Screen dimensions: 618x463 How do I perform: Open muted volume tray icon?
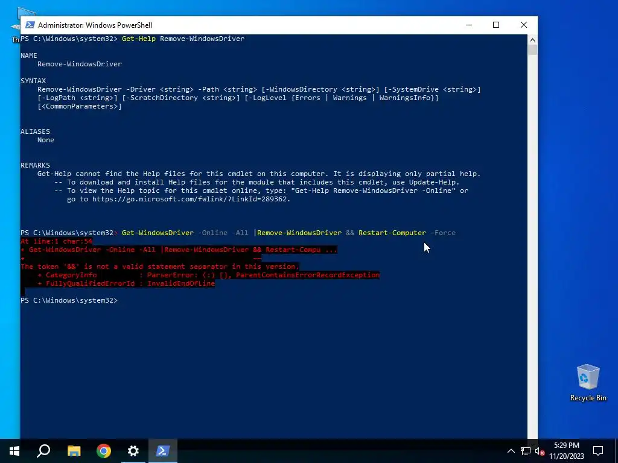540,451
